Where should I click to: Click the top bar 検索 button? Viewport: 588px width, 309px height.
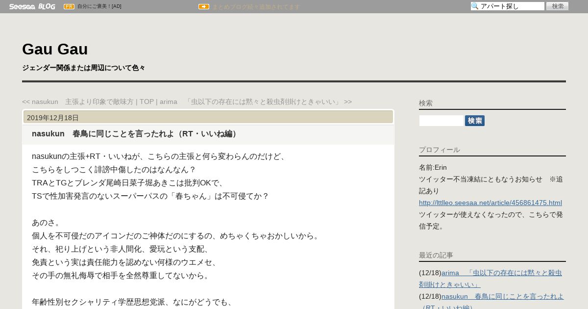[558, 6]
